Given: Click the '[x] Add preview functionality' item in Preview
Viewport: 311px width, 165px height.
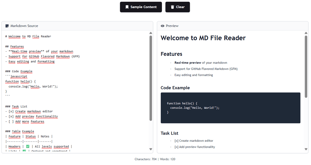Looking at the screenshot, I should tap(195, 147).
